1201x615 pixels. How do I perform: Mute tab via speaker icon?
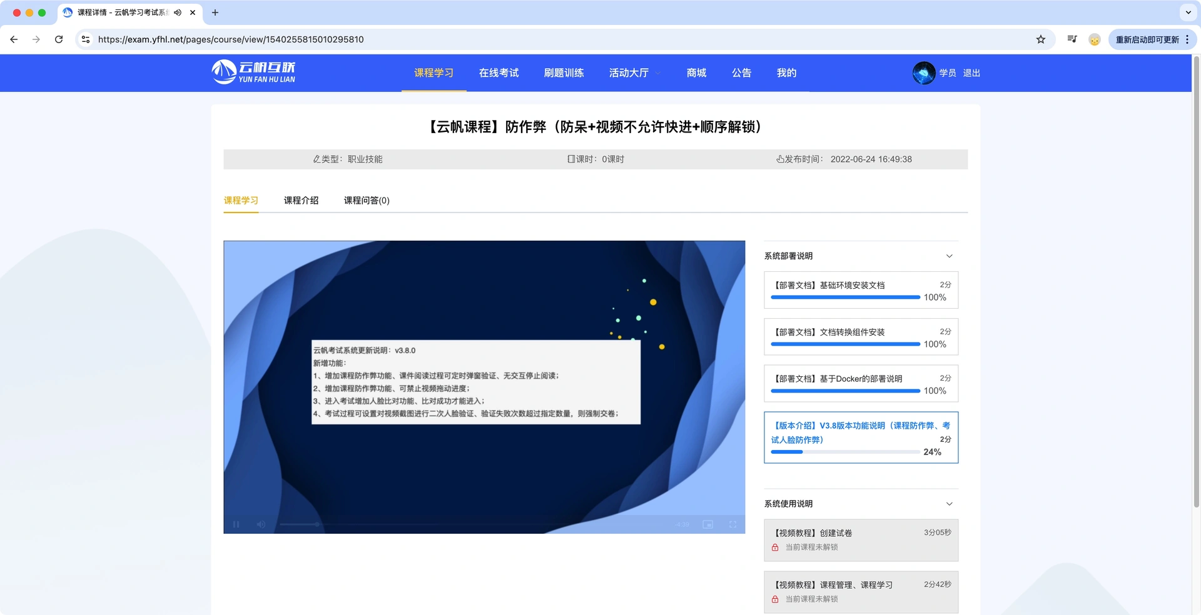(178, 12)
